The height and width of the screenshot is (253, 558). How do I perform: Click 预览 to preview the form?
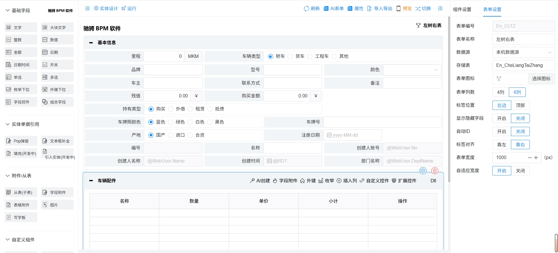click(404, 8)
